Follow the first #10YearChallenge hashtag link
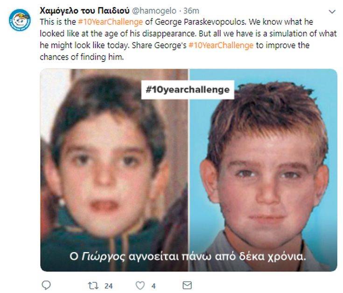This screenshot has width=343, height=293. (x=110, y=22)
